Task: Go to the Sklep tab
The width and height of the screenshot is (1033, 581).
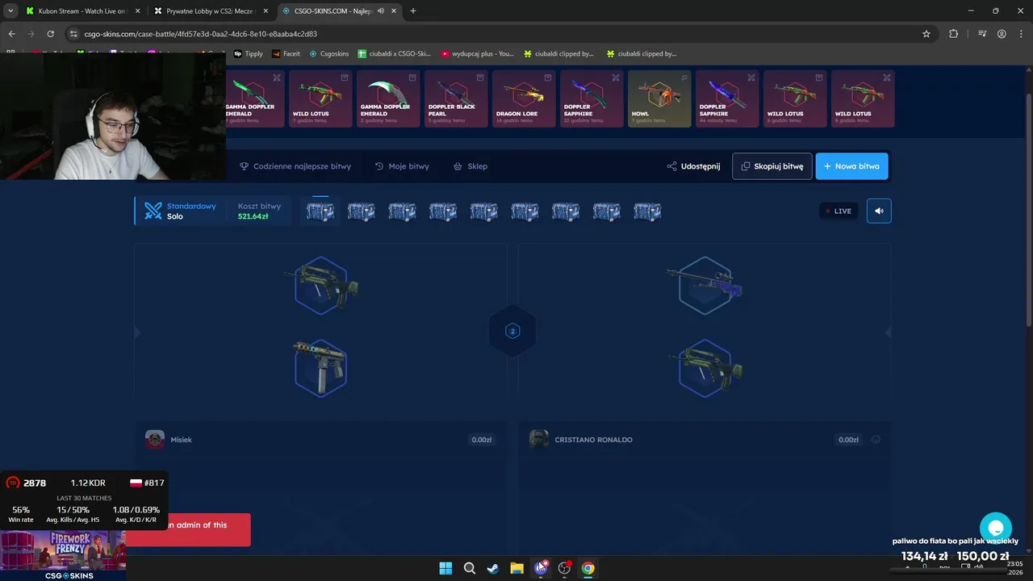Action: (x=470, y=166)
